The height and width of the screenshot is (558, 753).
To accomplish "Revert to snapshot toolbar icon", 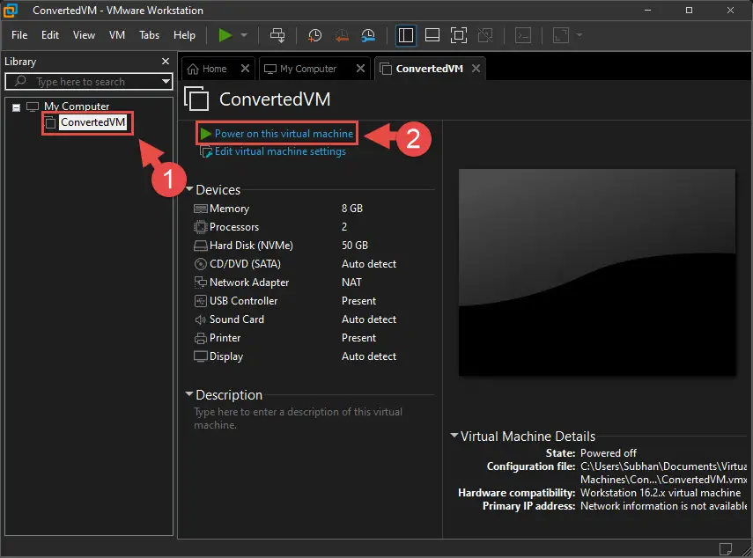I will (342, 35).
